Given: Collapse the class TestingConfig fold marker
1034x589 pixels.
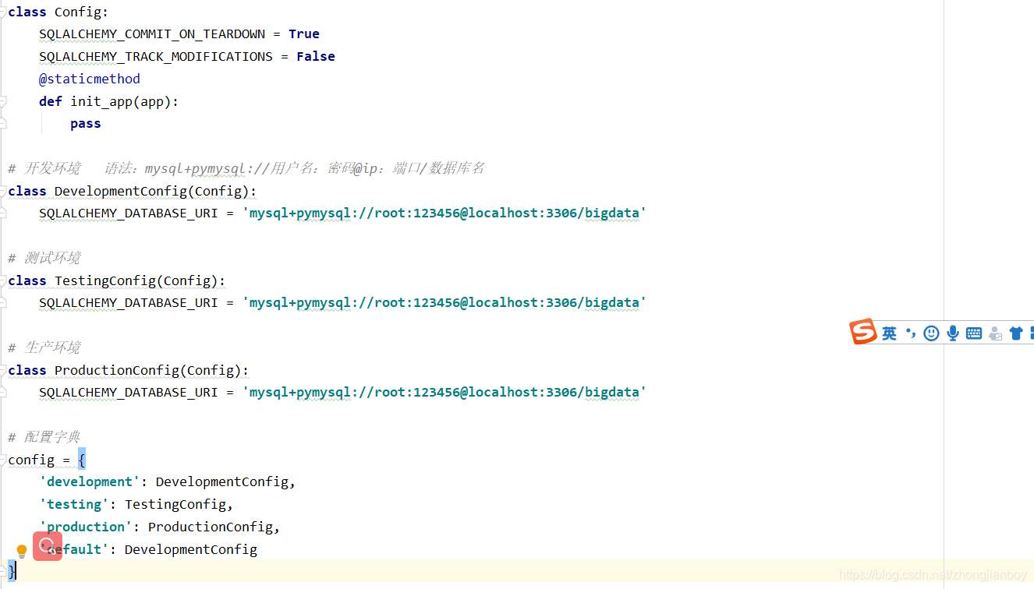Looking at the screenshot, I should [x=3, y=280].
